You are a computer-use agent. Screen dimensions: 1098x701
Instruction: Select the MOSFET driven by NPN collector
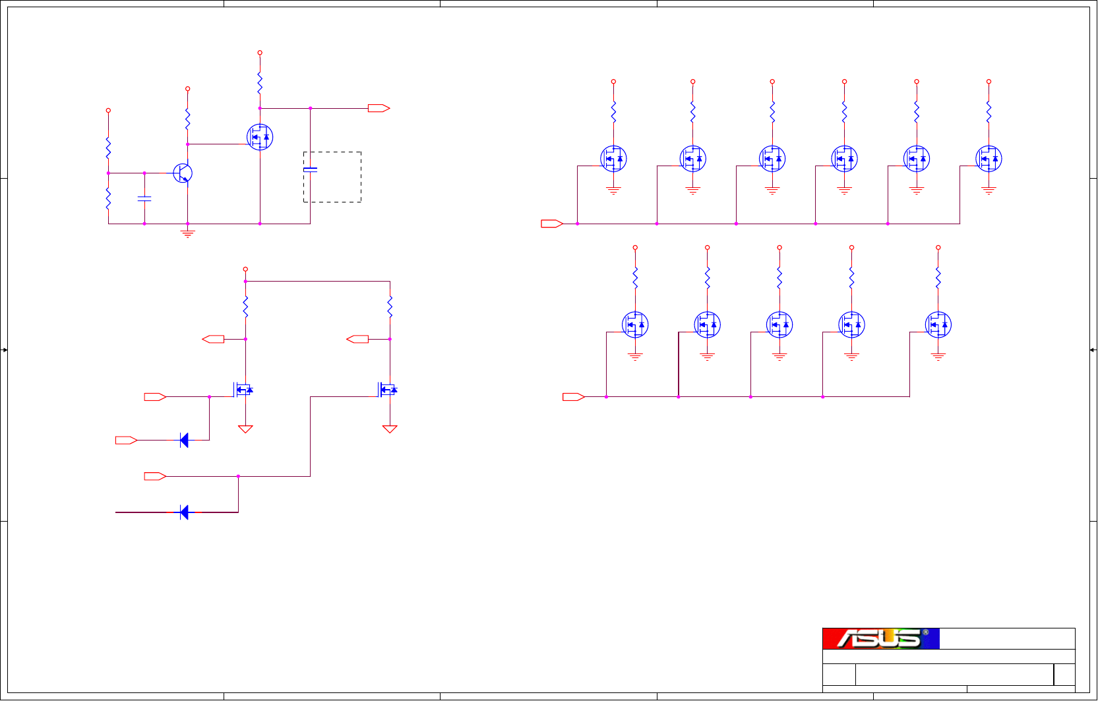(x=260, y=137)
